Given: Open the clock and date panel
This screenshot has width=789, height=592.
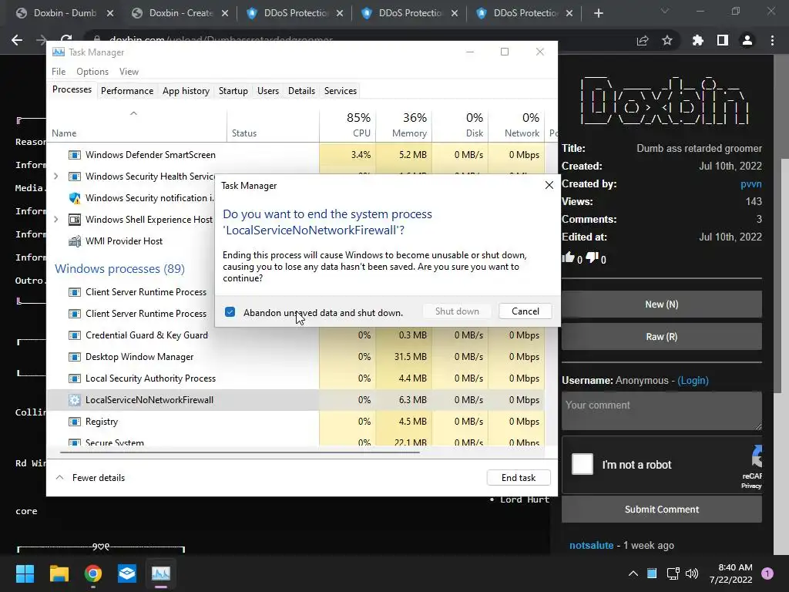Looking at the screenshot, I should pyautogui.click(x=730, y=573).
